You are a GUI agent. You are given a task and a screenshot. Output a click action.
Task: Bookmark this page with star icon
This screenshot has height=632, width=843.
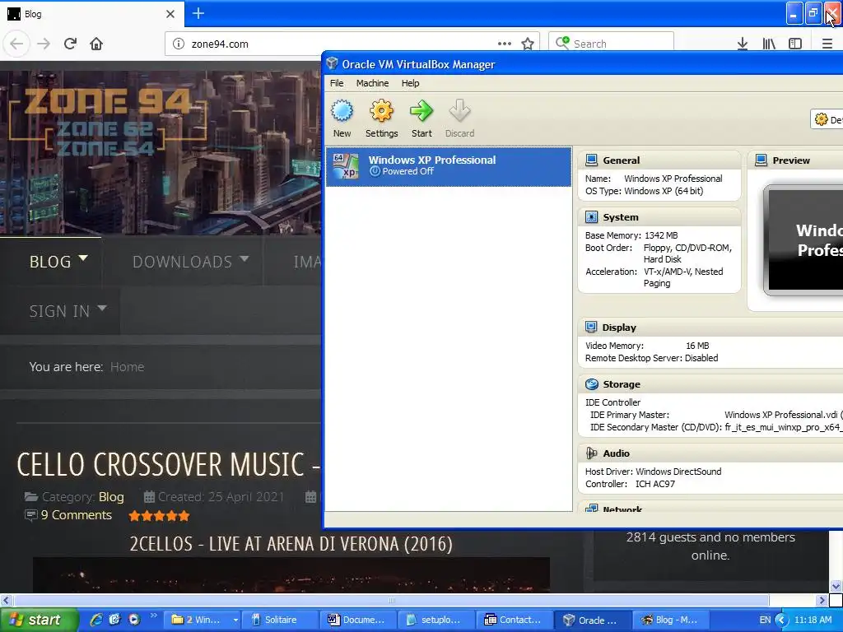[528, 44]
